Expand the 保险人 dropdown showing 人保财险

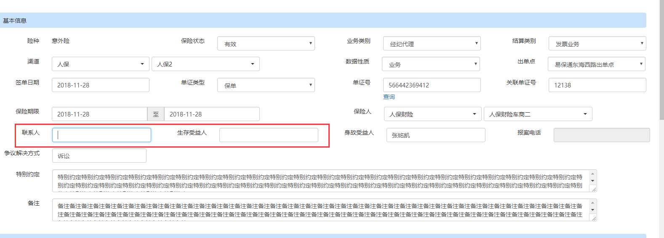click(x=432, y=114)
